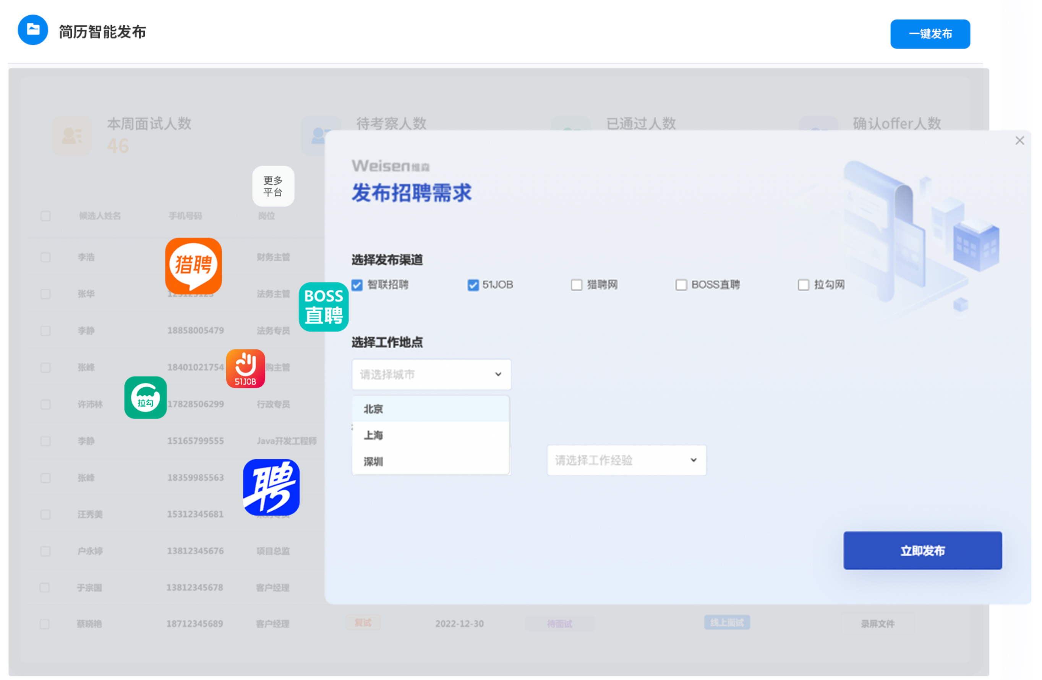The width and height of the screenshot is (1042, 680).
Task: Click the 一键发布 button
Action: [930, 34]
